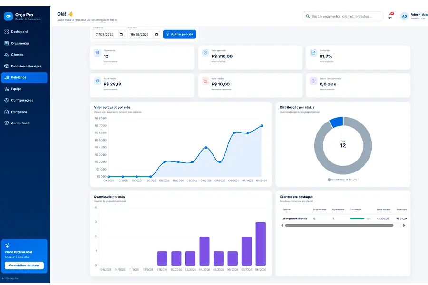Screen dimensions: 428x285
Task: Click the Relatórios bar chart icon
Action: click(x=7, y=77)
